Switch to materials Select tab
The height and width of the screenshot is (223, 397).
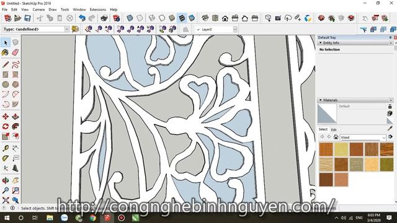coord(323,129)
